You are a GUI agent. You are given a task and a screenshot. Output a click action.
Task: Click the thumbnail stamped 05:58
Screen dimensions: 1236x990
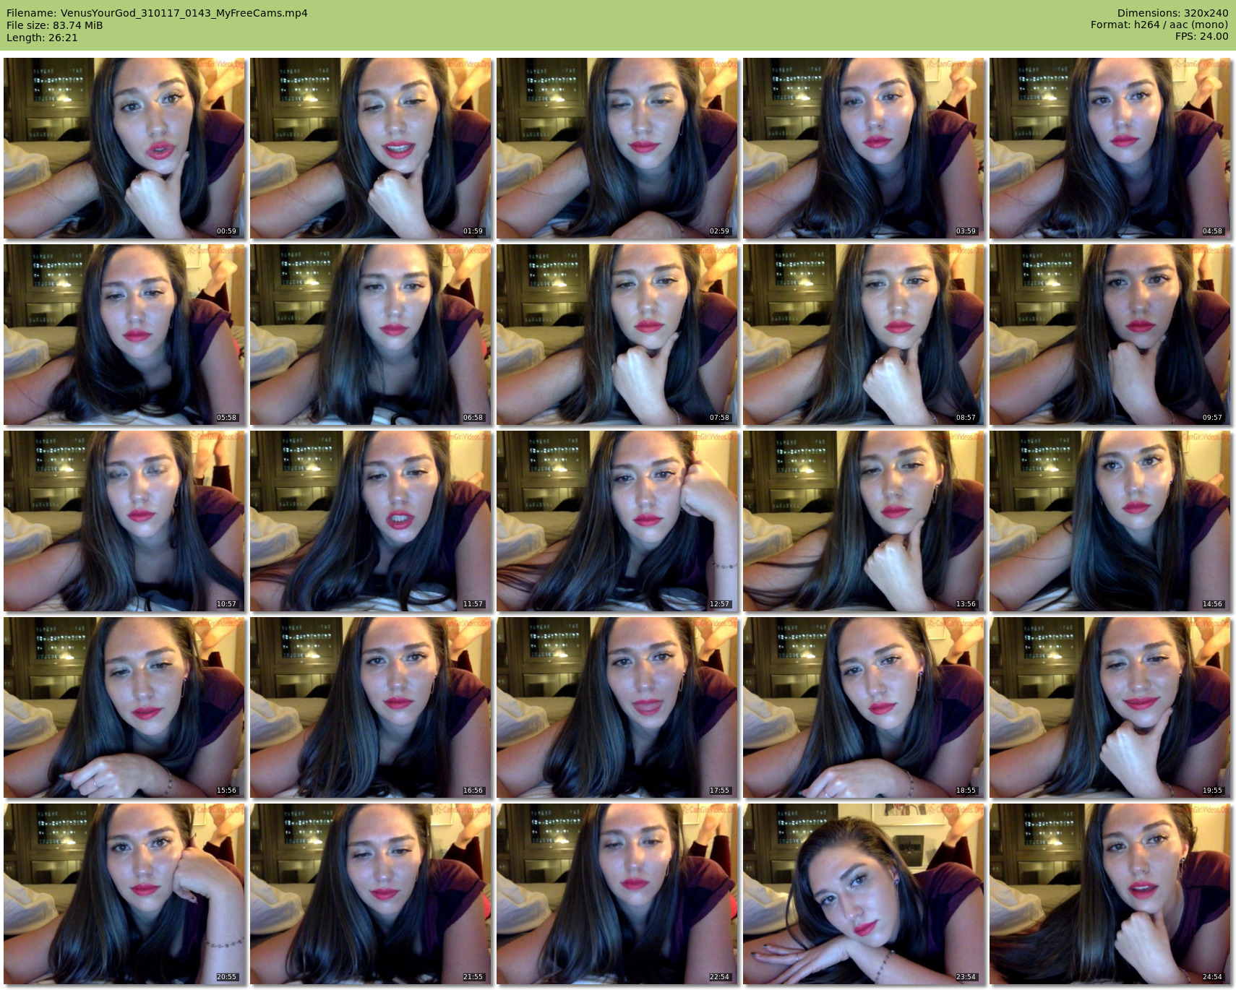[124, 335]
